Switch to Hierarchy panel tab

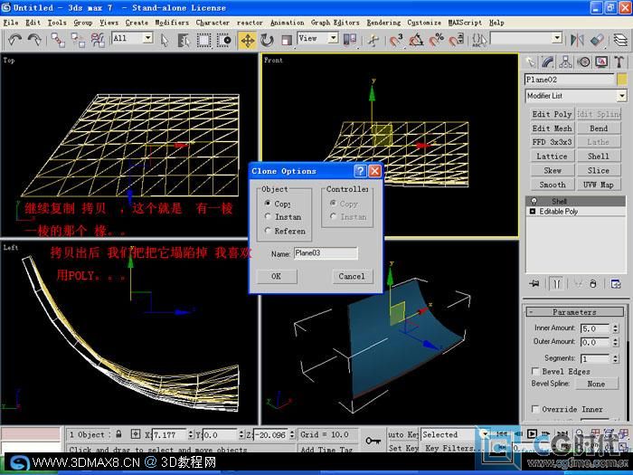pos(565,62)
